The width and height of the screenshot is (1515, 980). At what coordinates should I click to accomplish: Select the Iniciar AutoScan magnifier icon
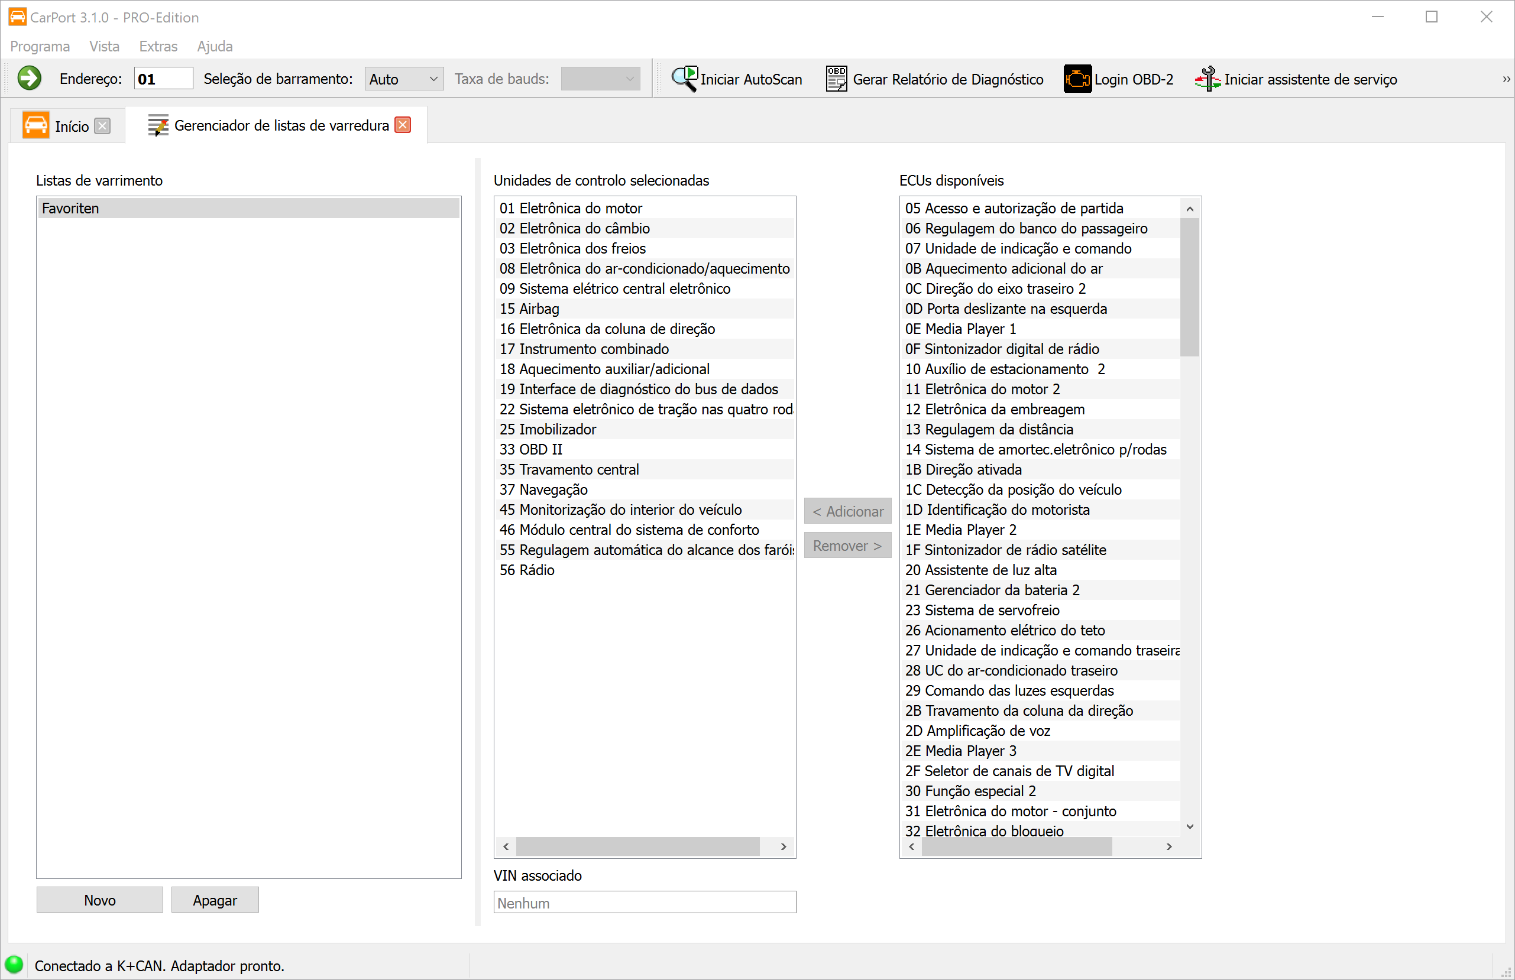[684, 77]
